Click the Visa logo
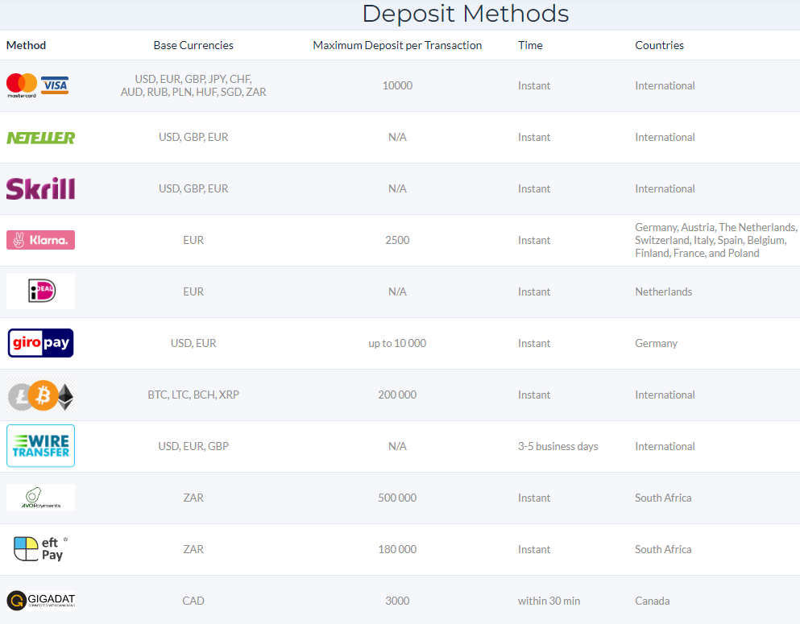 (x=55, y=85)
